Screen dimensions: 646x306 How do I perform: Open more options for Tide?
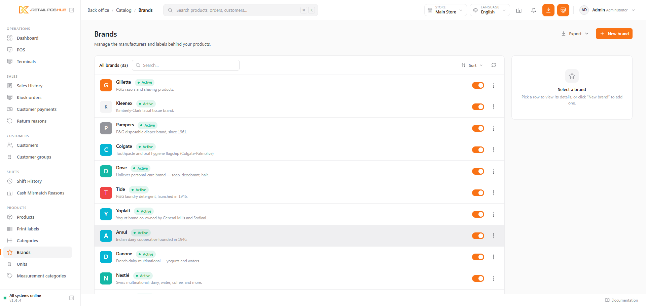[494, 193]
